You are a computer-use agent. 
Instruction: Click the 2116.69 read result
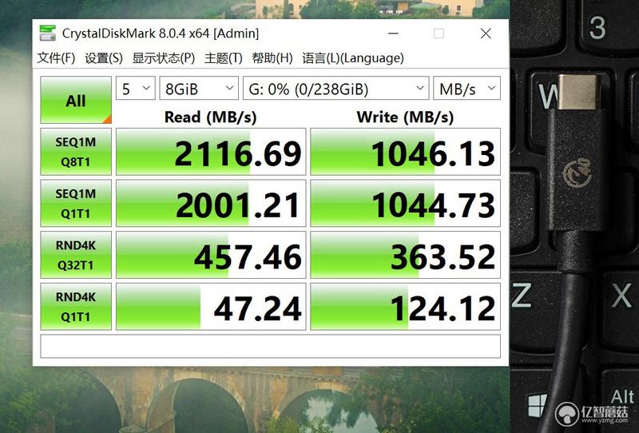211,152
